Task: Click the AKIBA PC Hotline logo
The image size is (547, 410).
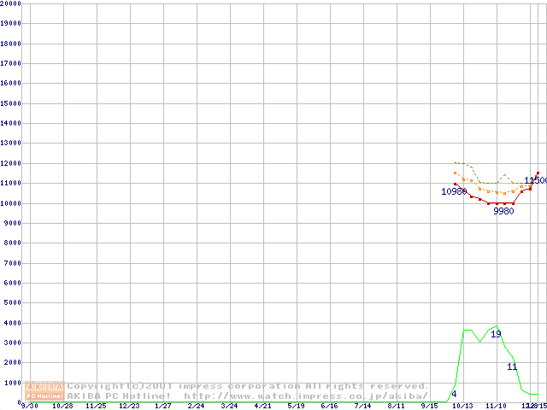Action: click(45, 391)
